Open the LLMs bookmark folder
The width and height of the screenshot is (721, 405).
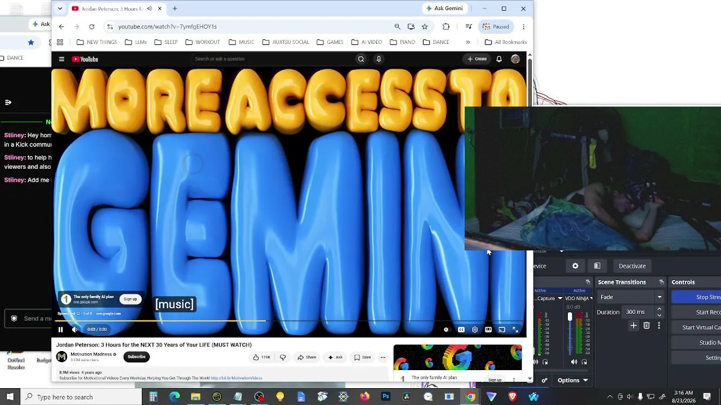(136, 42)
